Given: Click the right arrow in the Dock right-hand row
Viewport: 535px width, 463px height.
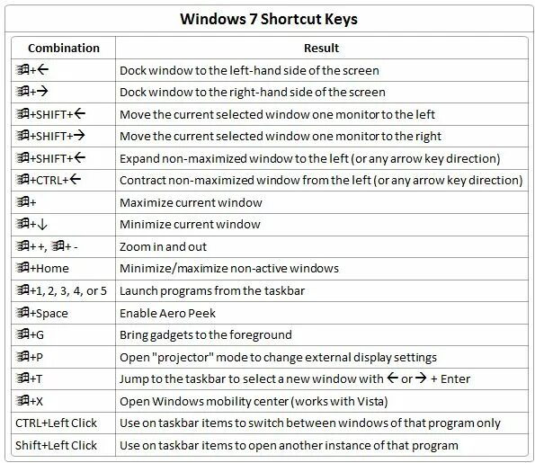Looking at the screenshot, I should [x=42, y=91].
